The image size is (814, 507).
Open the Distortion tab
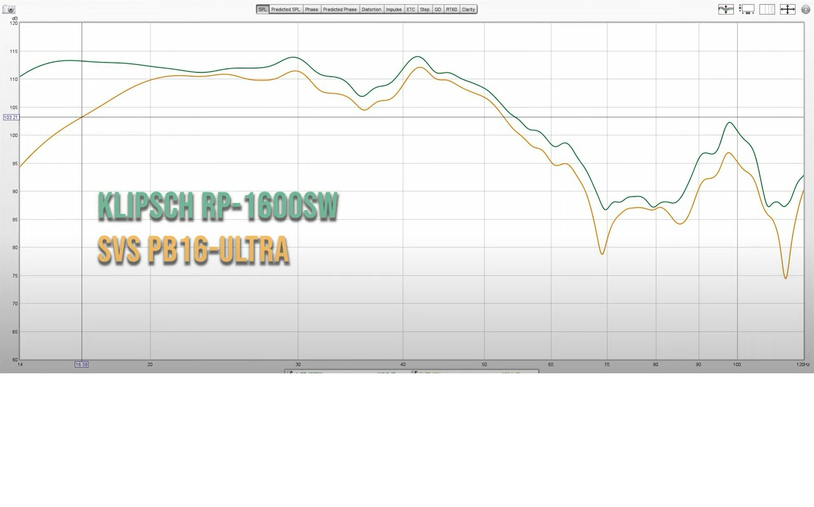(x=371, y=9)
